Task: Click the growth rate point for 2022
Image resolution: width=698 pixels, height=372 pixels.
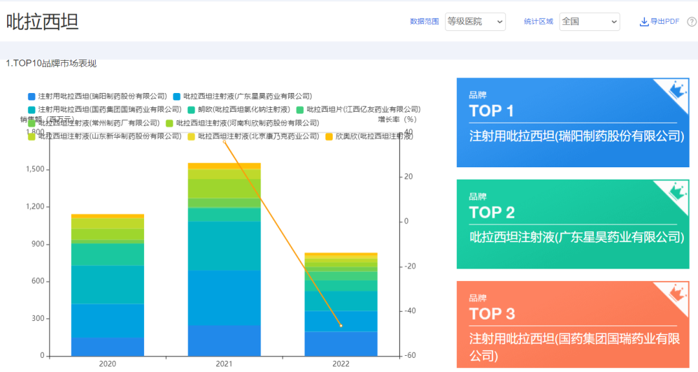Action: [341, 325]
